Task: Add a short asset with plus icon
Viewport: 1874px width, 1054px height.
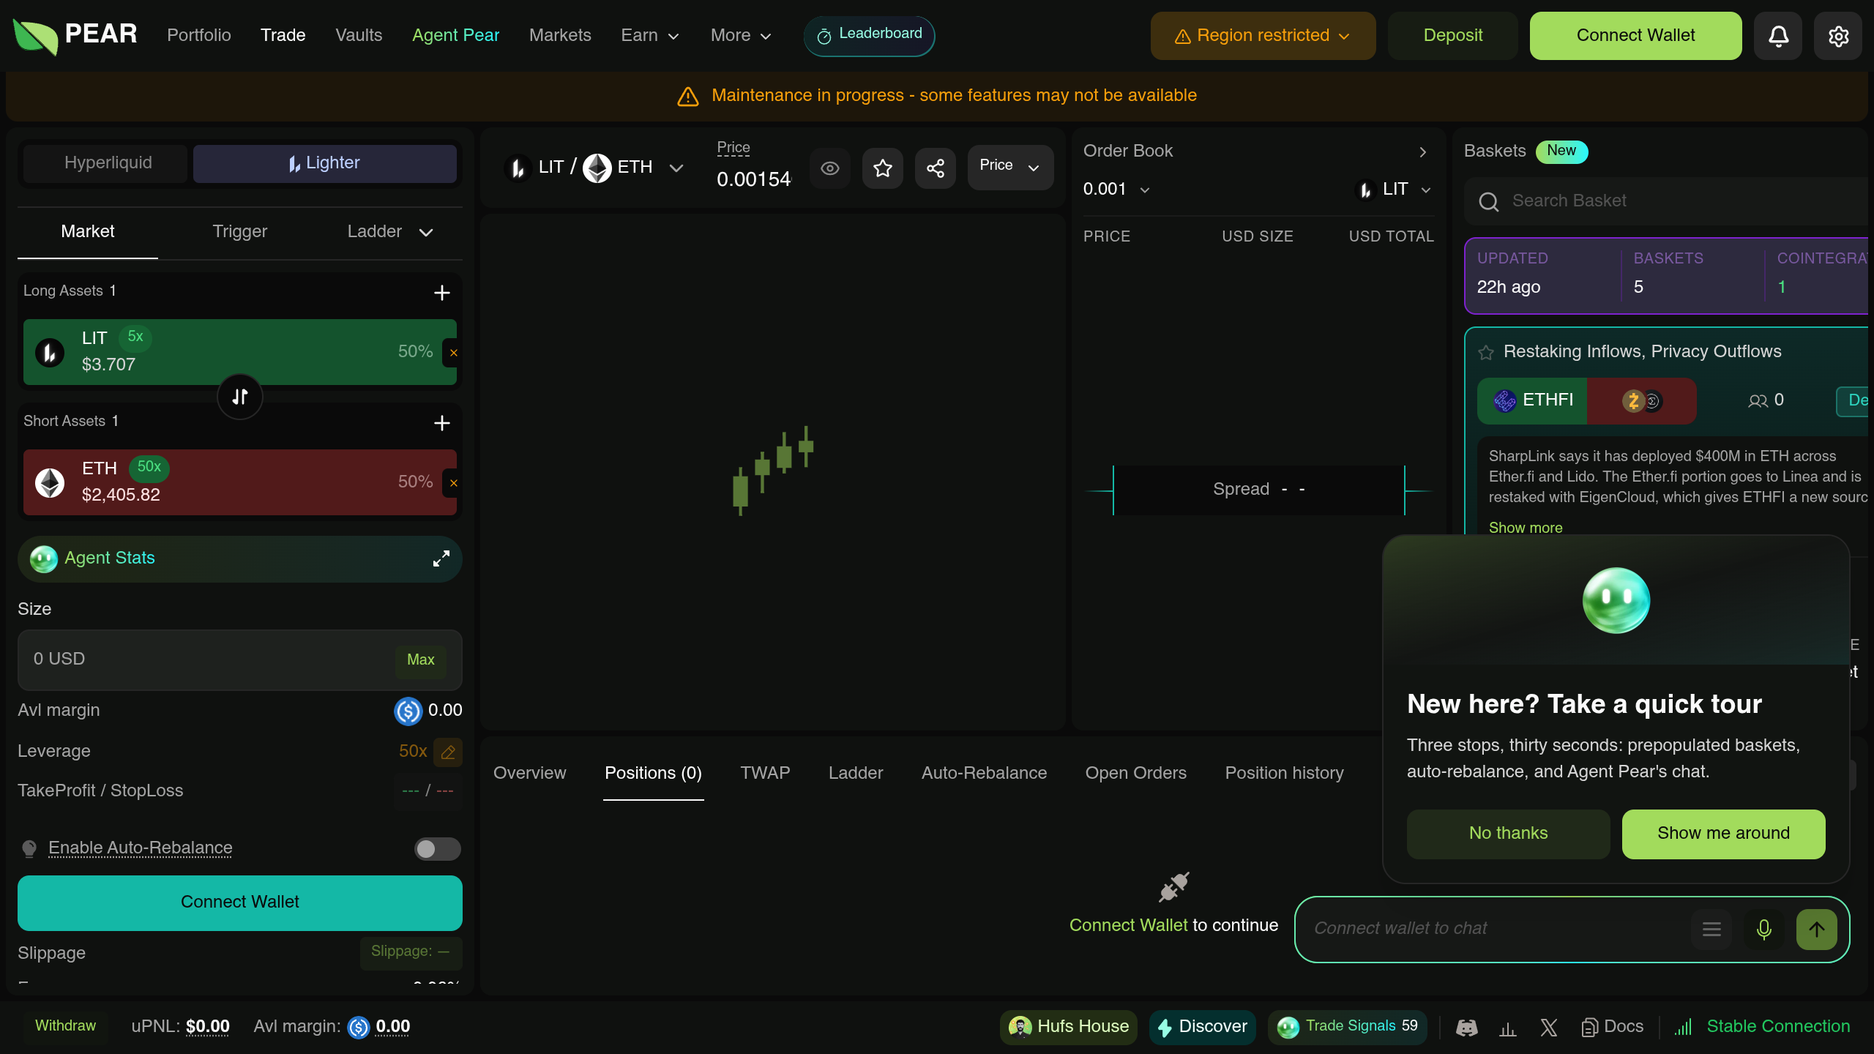Action: coord(441,423)
